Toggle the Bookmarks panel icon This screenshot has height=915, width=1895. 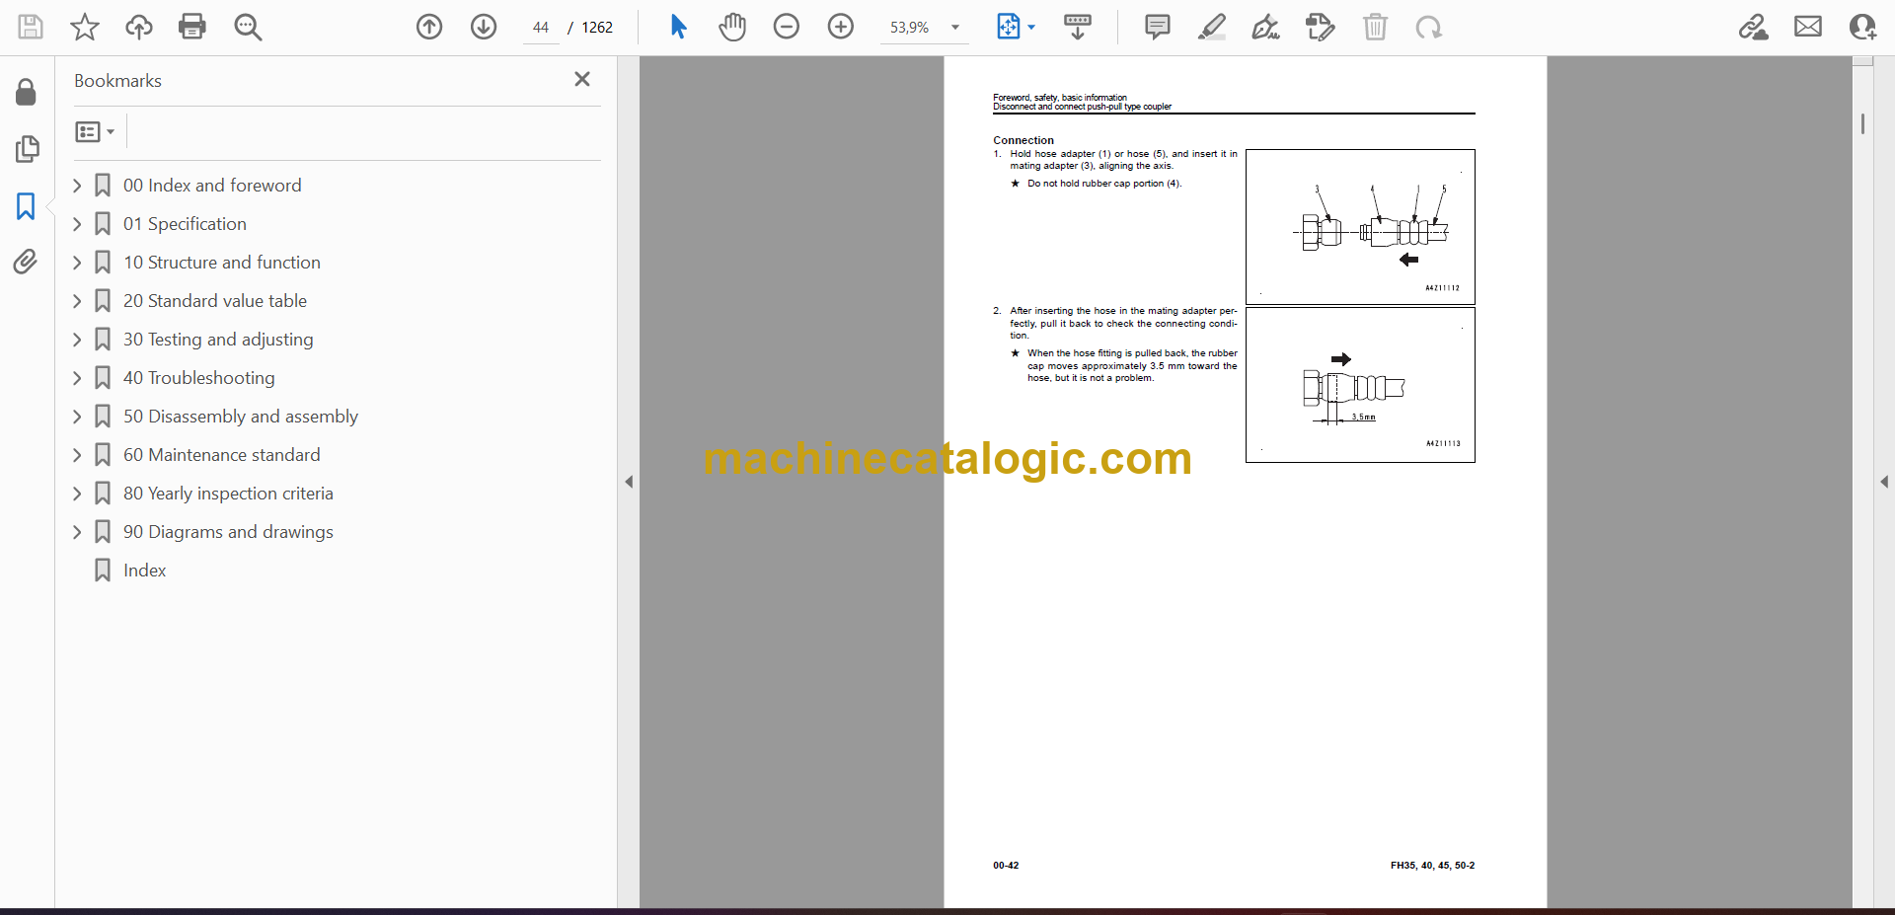click(x=27, y=206)
